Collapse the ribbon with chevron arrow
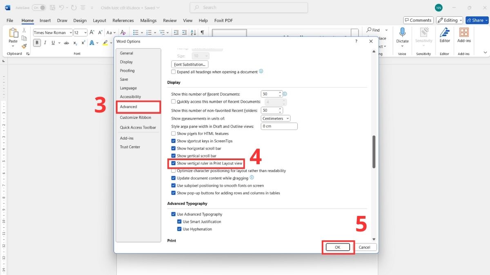This screenshot has width=490, height=275. tap(486, 53)
